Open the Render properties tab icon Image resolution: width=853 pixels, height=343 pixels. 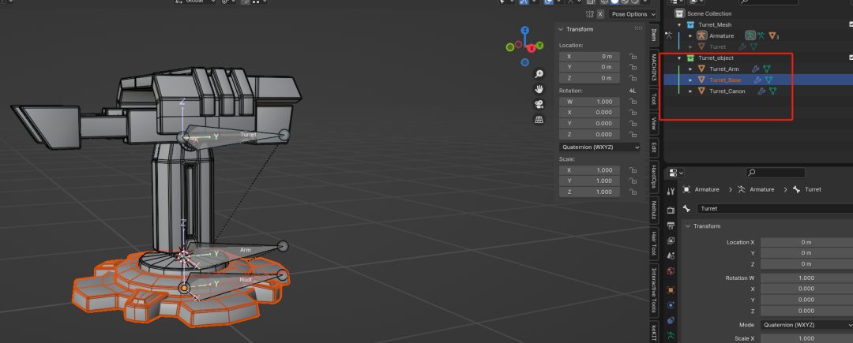pyautogui.click(x=671, y=210)
